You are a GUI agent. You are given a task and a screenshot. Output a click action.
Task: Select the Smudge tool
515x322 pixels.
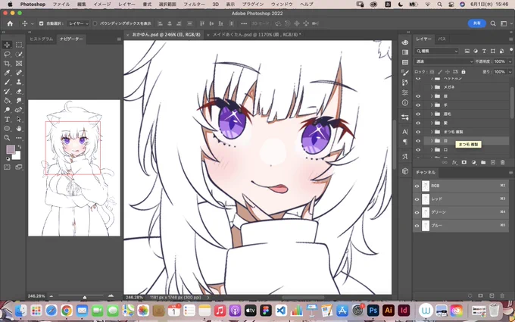pos(19,101)
